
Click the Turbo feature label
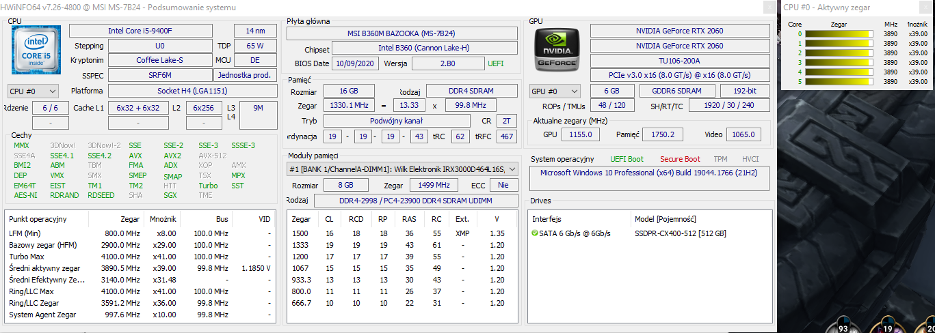[208, 186]
